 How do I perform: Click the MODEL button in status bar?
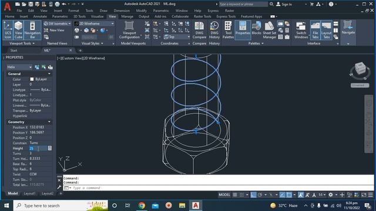(x=224, y=195)
